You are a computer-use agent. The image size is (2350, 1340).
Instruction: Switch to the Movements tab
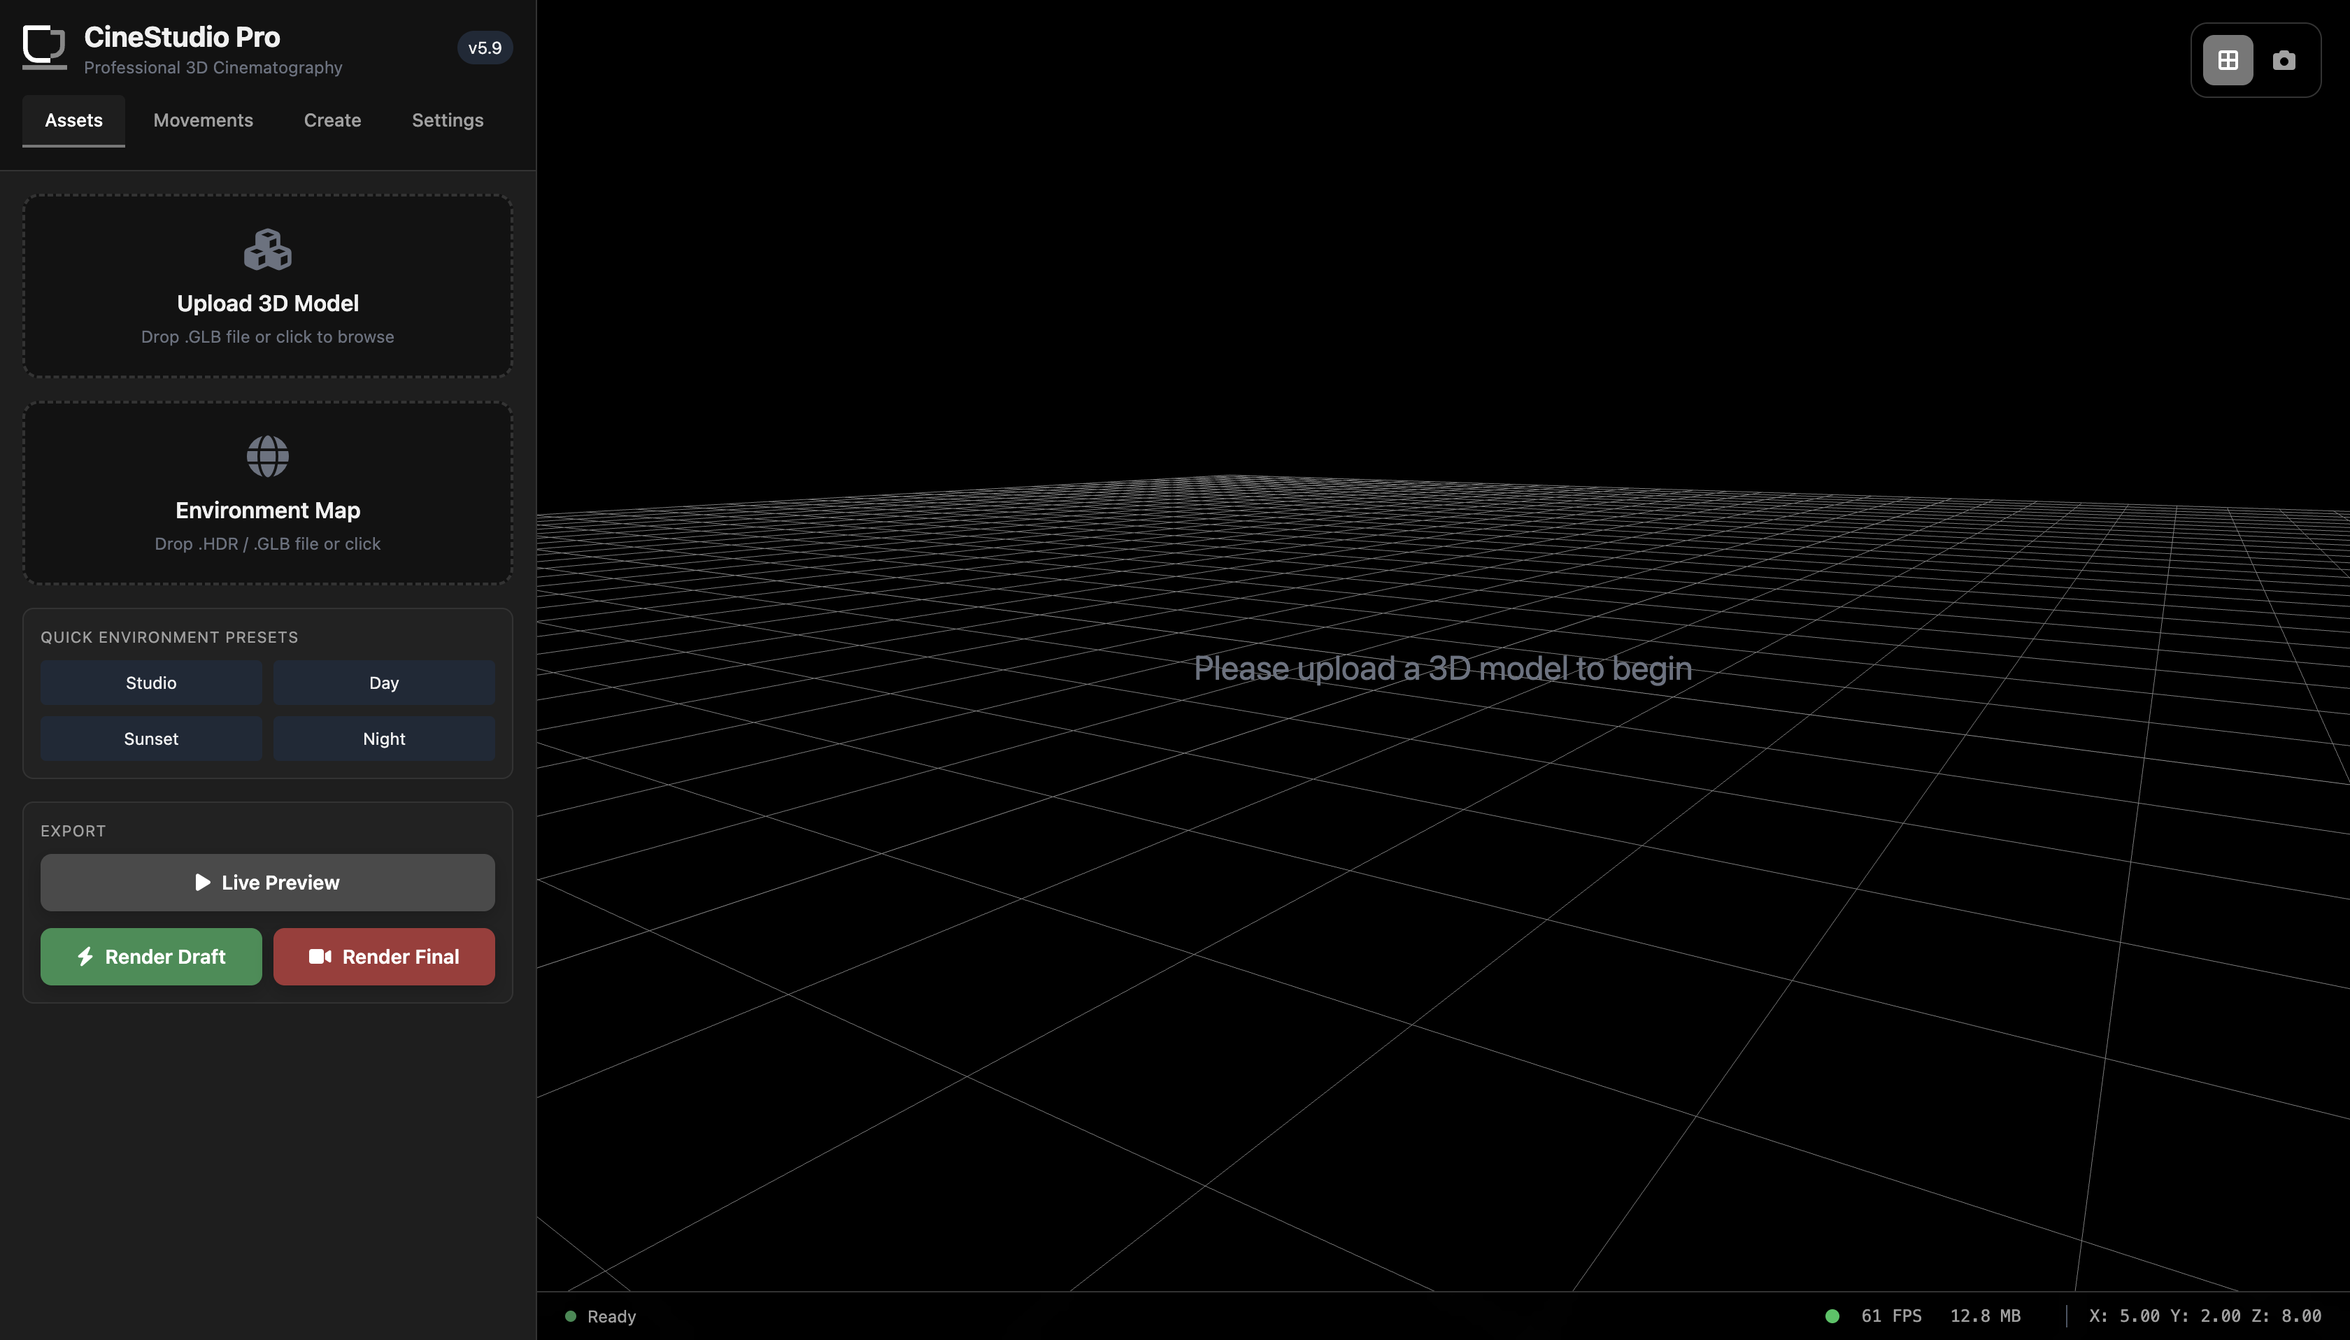[204, 120]
